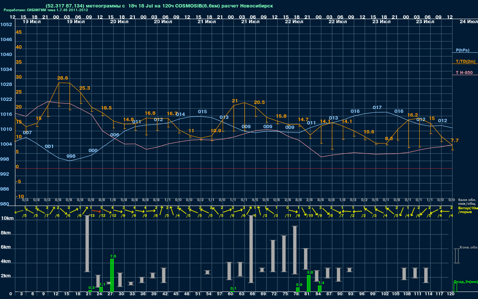478x299 pixels.
Task: Click the 18.5 temperature value
Action: [106, 108]
